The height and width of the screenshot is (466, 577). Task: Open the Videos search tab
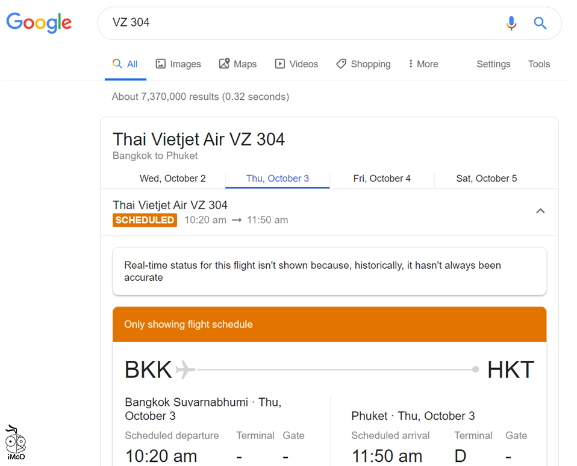pos(296,64)
